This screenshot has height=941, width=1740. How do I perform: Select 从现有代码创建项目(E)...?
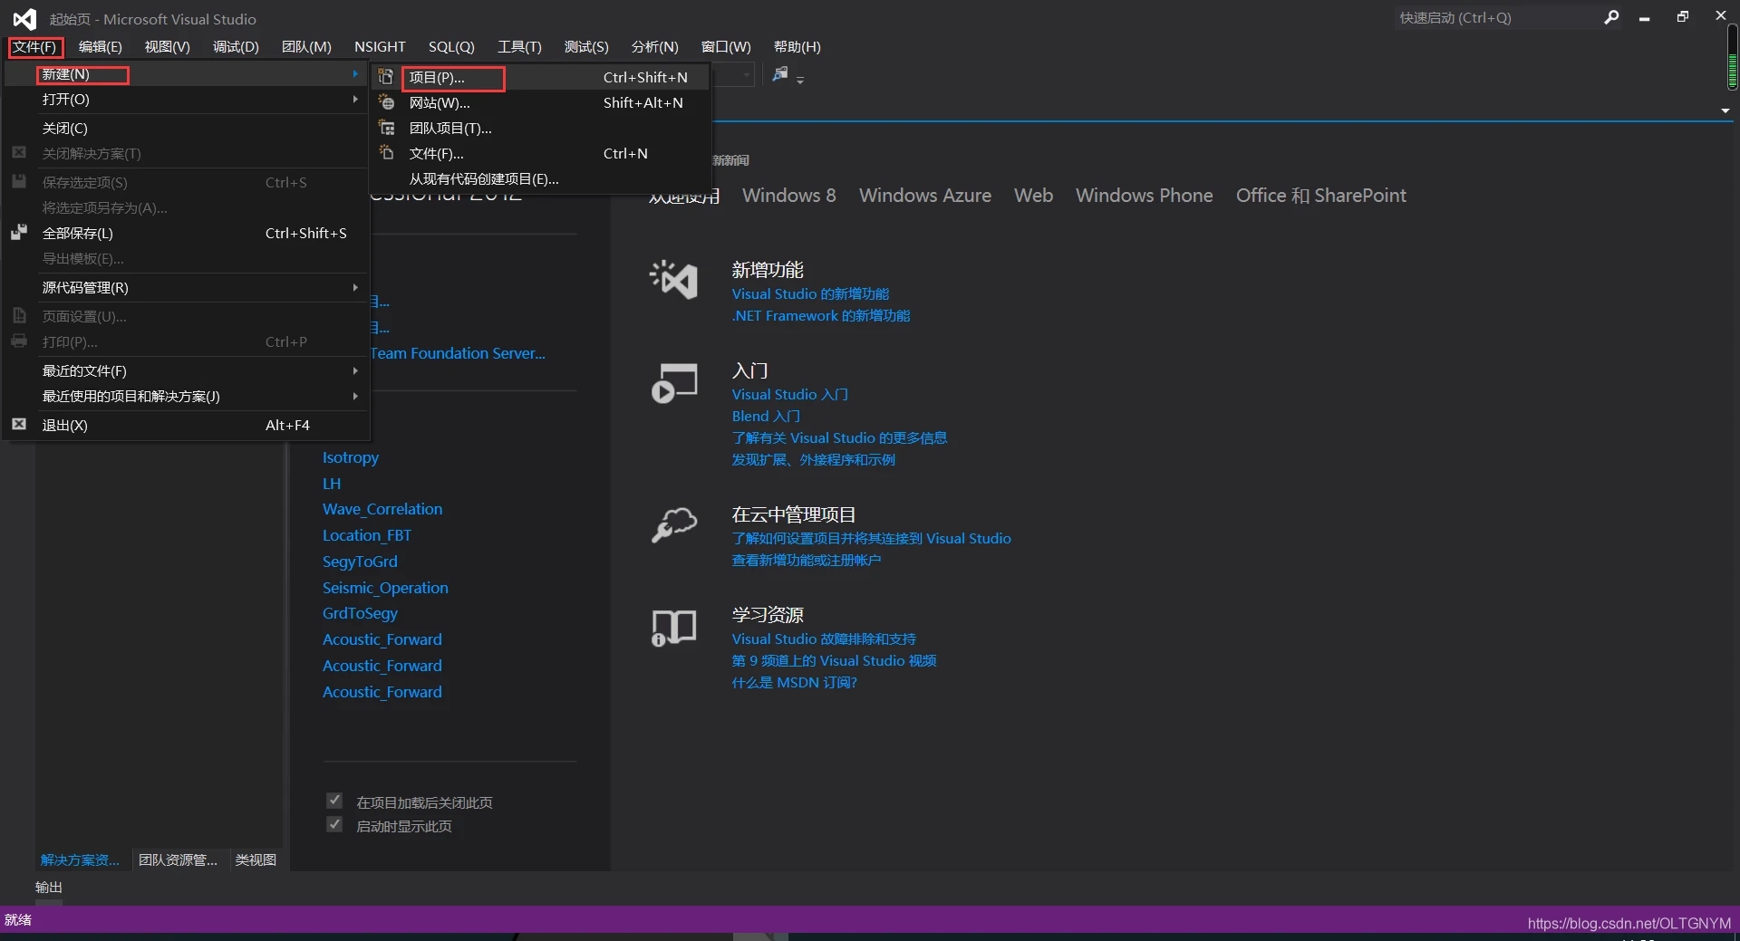click(540, 179)
